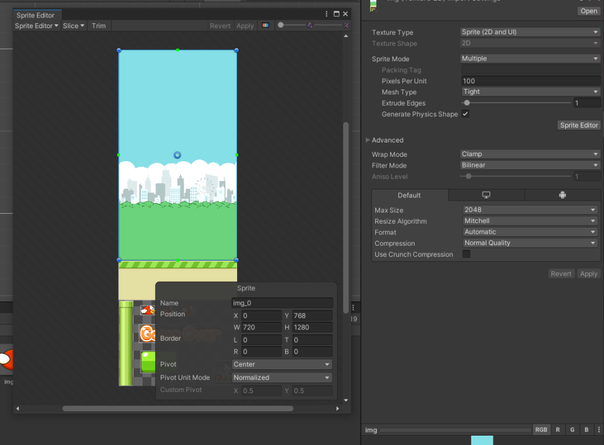Apply the sprite import settings
The image size is (604, 445).
[x=588, y=273]
